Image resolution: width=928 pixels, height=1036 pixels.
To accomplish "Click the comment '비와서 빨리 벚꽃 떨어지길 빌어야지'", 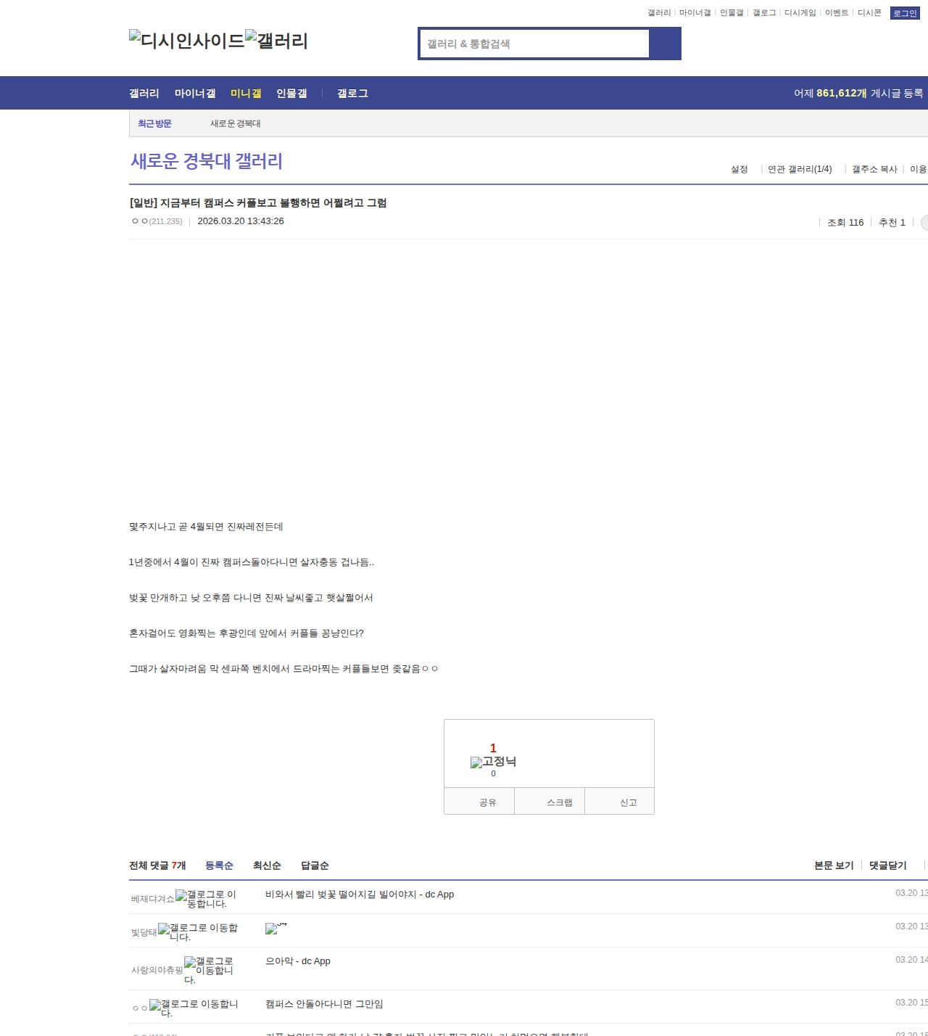I will pos(360,895).
